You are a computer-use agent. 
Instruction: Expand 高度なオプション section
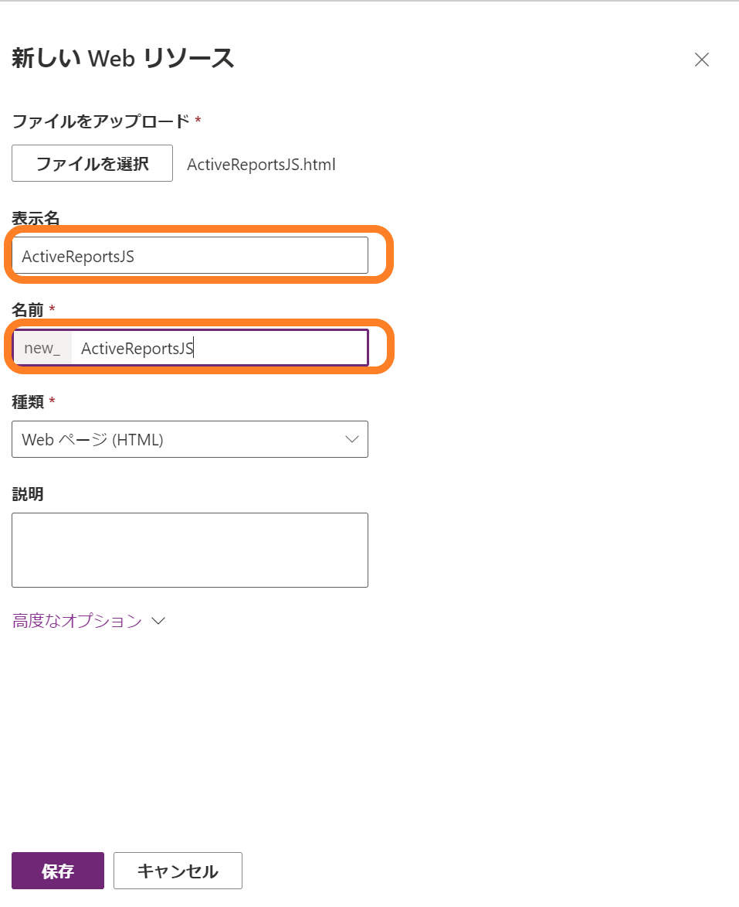coord(88,621)
